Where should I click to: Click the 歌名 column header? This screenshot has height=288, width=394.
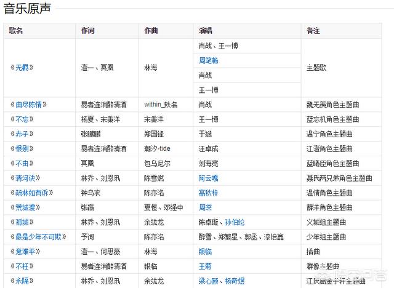click(x=16, y=31)
